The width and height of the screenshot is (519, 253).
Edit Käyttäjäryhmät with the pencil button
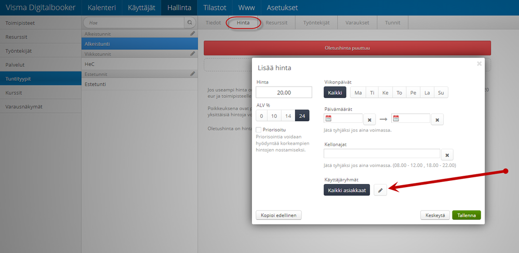click(380, 190)
